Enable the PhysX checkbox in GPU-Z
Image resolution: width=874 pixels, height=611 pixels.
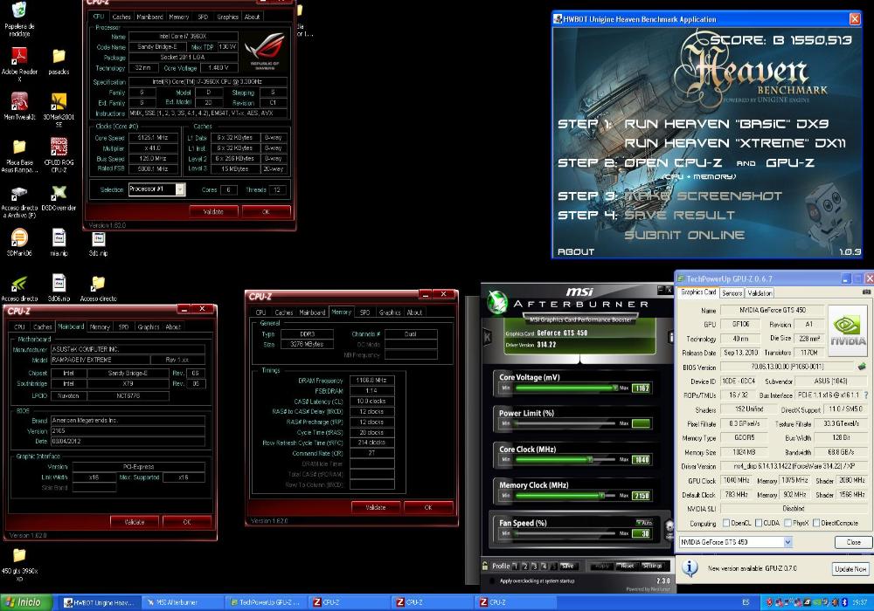(x=787, y=523)
